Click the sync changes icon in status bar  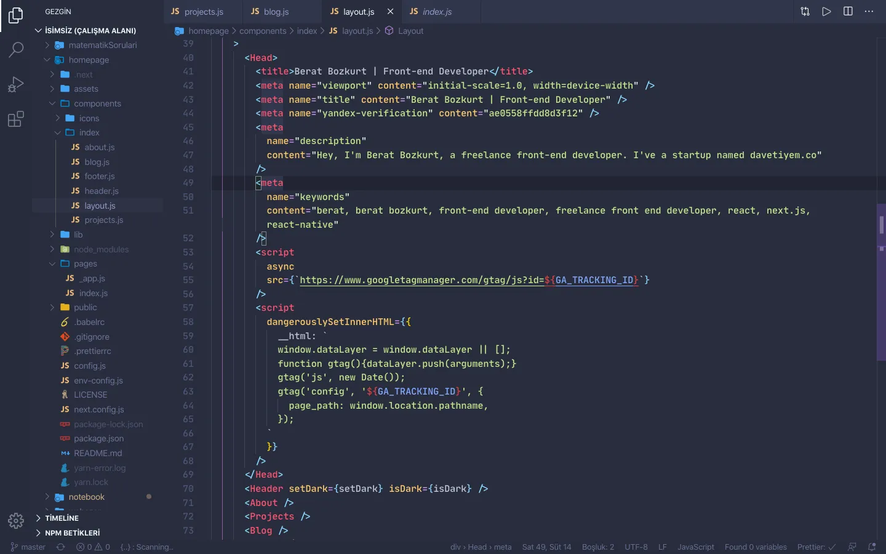pyautogui.click(x=60, y=547)
